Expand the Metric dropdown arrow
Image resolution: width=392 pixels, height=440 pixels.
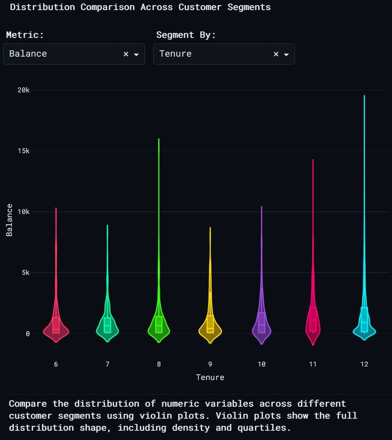click(x=136, y=54)
